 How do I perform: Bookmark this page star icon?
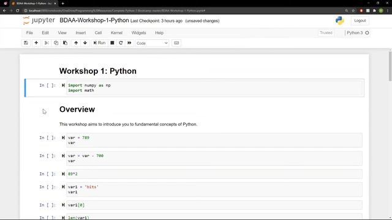click(353, 11)
